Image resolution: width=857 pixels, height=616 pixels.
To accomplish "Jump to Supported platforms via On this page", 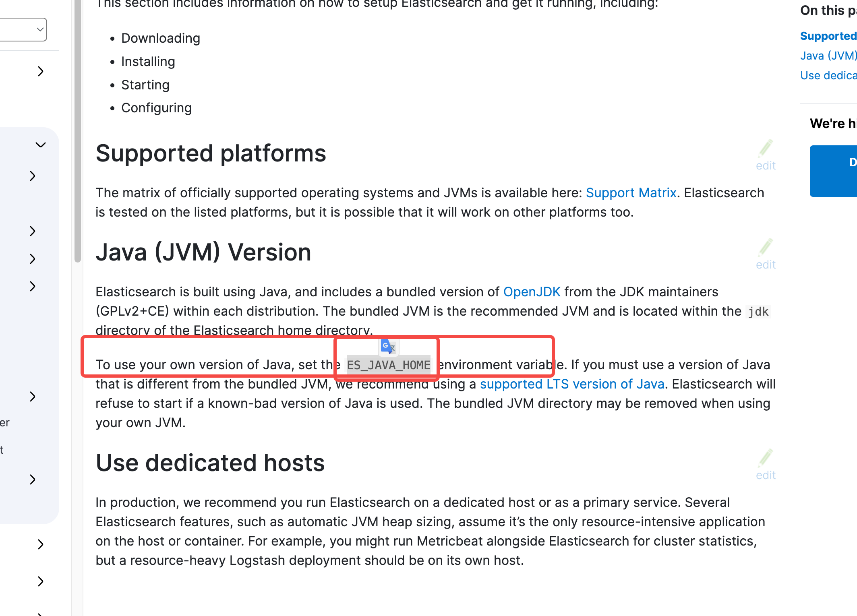I will (x=828, y=36).
